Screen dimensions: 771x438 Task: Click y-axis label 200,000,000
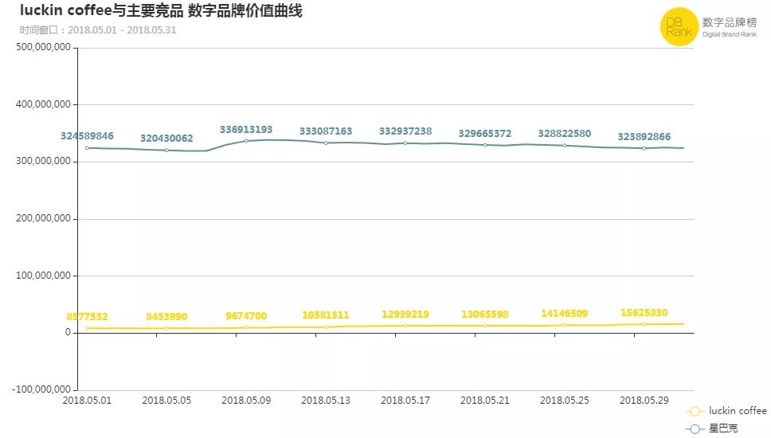click(x=43, y=218)
